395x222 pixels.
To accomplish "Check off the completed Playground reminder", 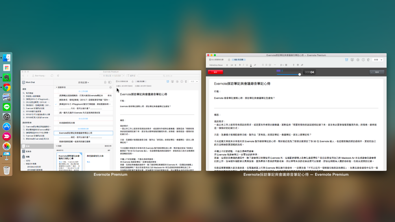I will coord(56,104).
